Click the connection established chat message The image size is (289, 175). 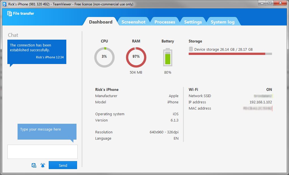[37, 52]
